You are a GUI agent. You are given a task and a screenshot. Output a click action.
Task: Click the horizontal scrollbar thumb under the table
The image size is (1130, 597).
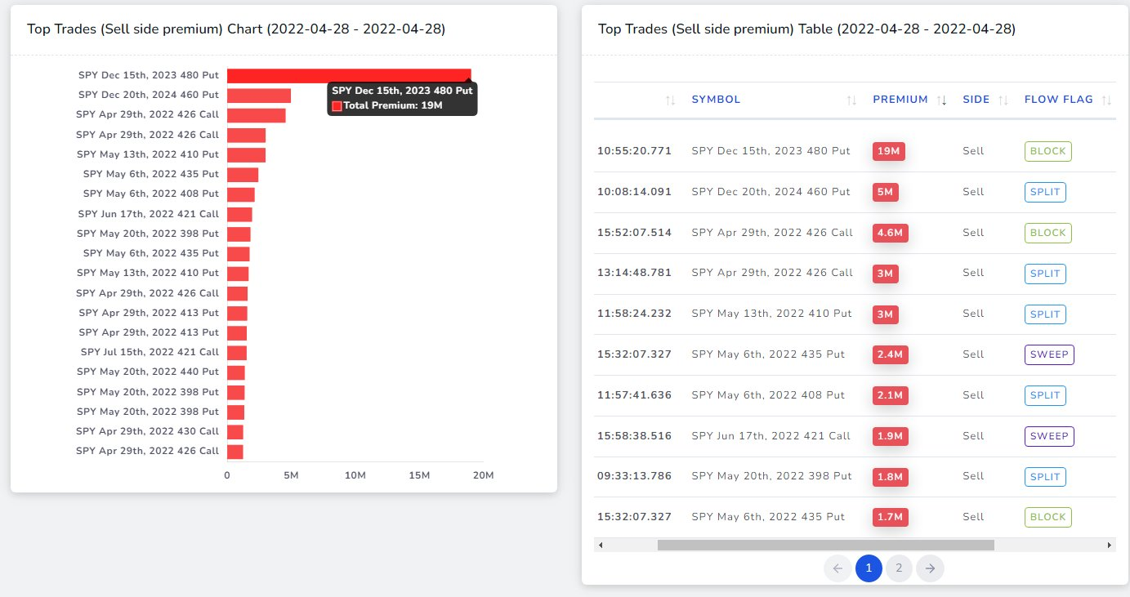point(825,545)
